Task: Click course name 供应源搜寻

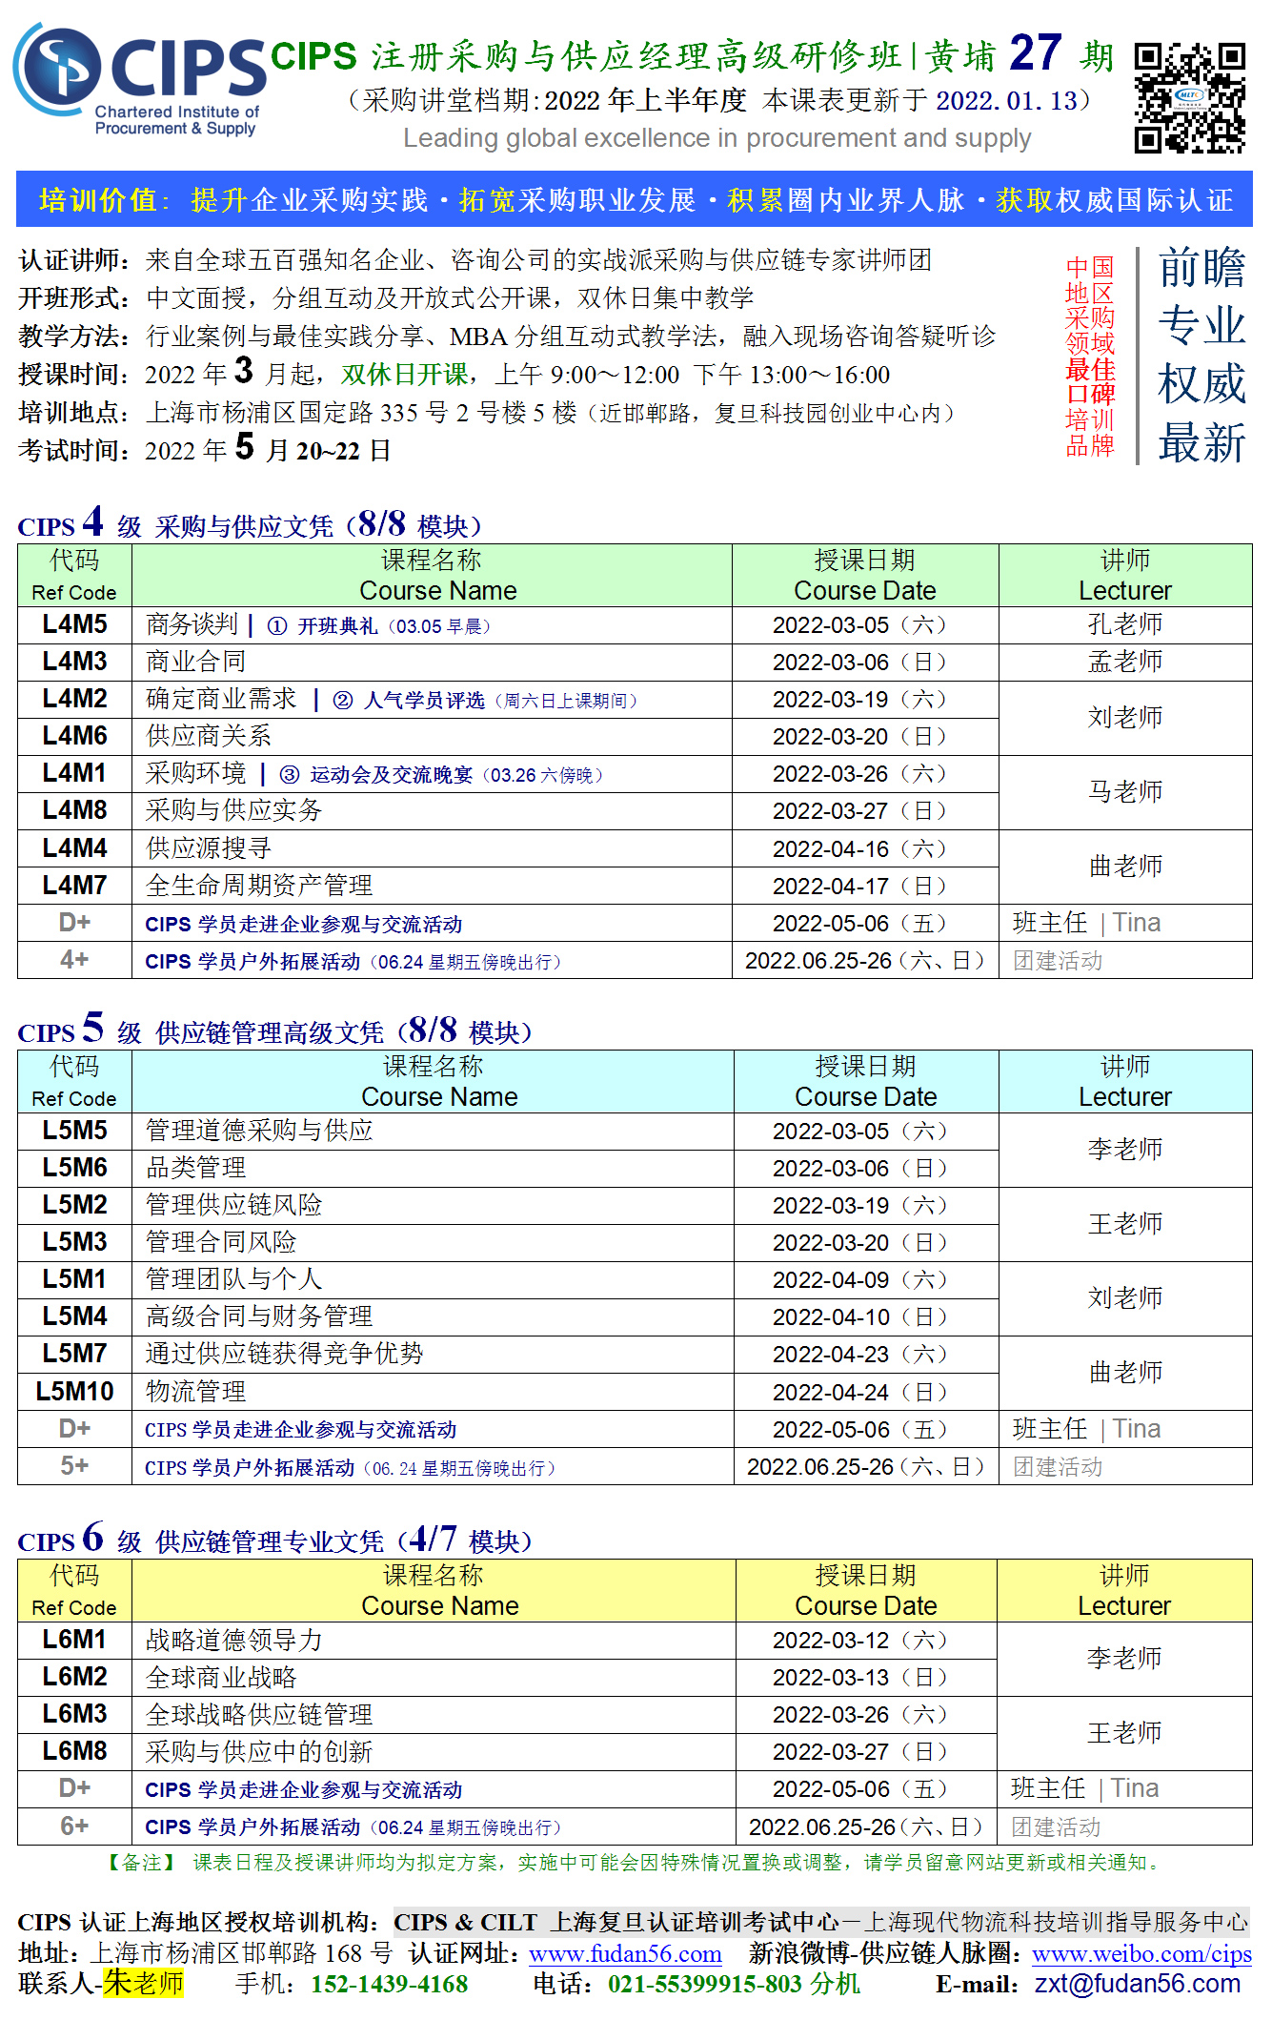Action: coord(209,848)
